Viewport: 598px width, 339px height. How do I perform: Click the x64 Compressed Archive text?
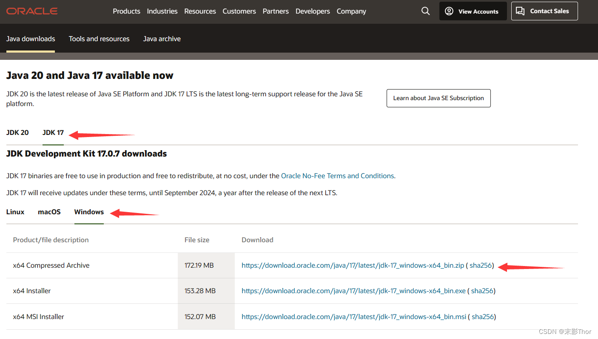51,266
